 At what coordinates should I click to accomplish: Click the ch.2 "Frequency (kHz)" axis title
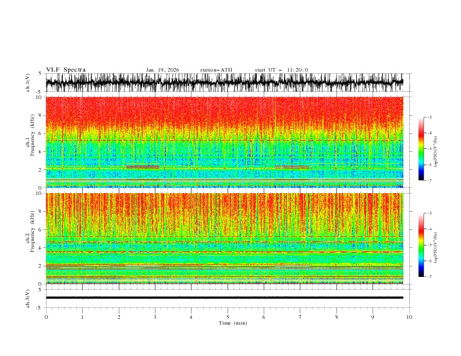32,232
